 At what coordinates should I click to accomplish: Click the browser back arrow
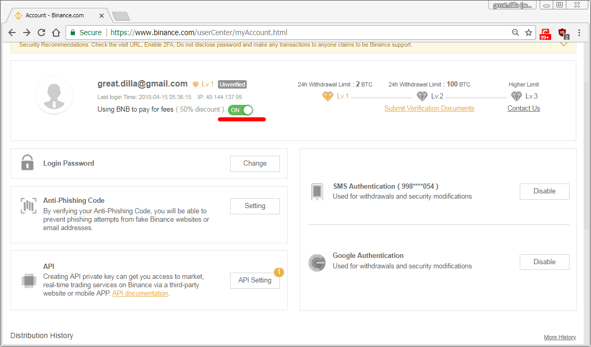12,32
